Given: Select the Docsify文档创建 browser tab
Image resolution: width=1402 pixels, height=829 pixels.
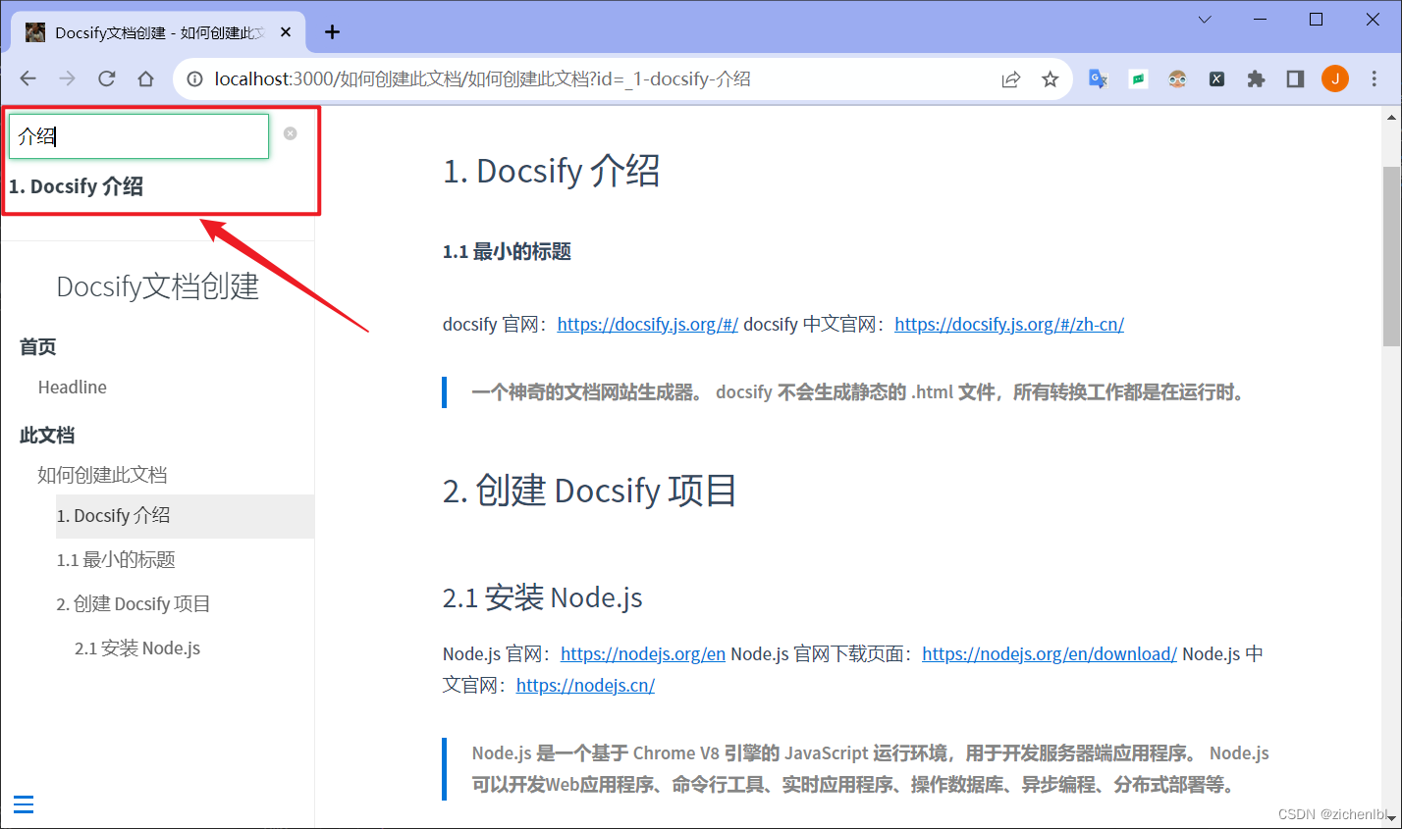Looking at the screenshot, I should tap(158, 32).
